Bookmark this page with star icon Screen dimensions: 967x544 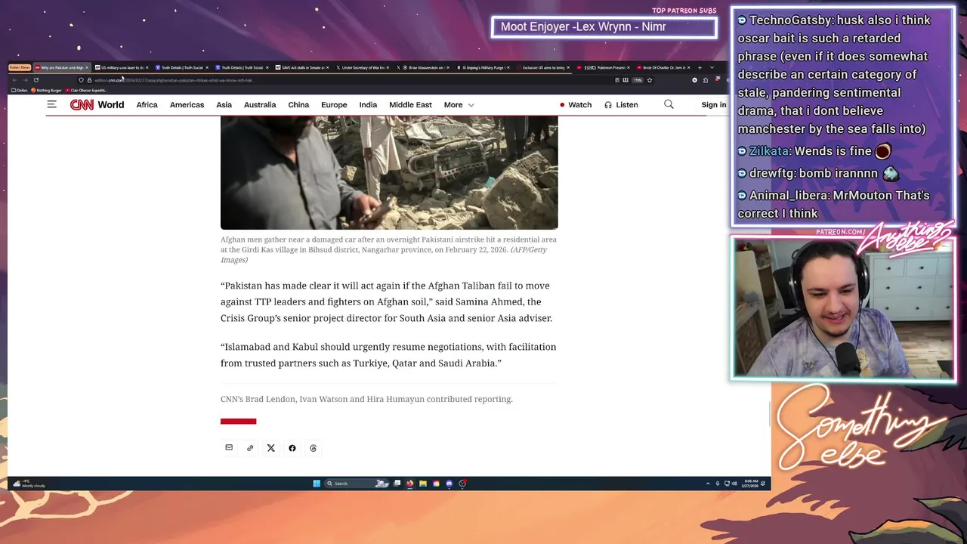(650, 80)
